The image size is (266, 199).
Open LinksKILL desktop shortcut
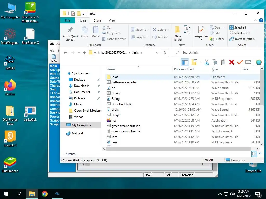(30, 114)
